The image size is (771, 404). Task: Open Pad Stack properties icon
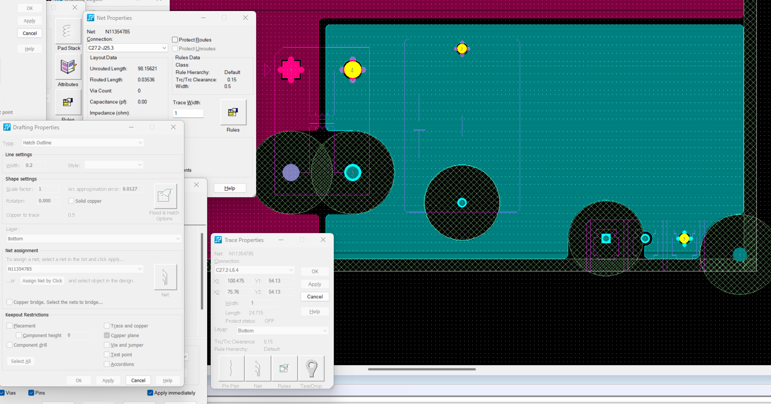click(x=68, y=31)
